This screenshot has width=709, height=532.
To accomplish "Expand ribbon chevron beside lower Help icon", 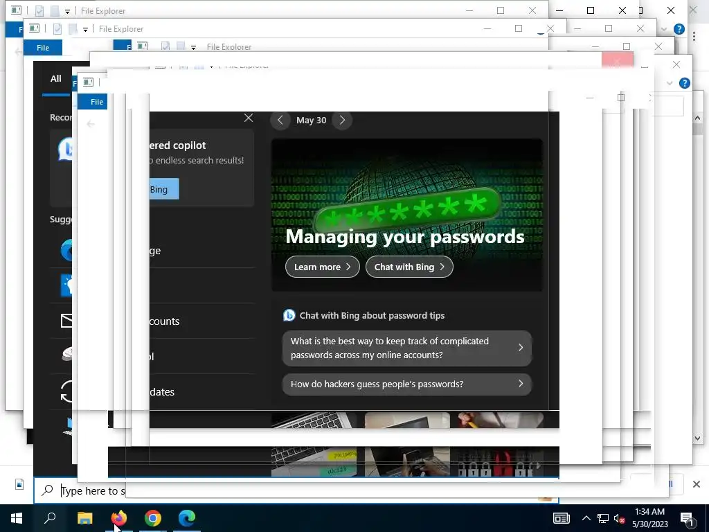I will 670,83.
